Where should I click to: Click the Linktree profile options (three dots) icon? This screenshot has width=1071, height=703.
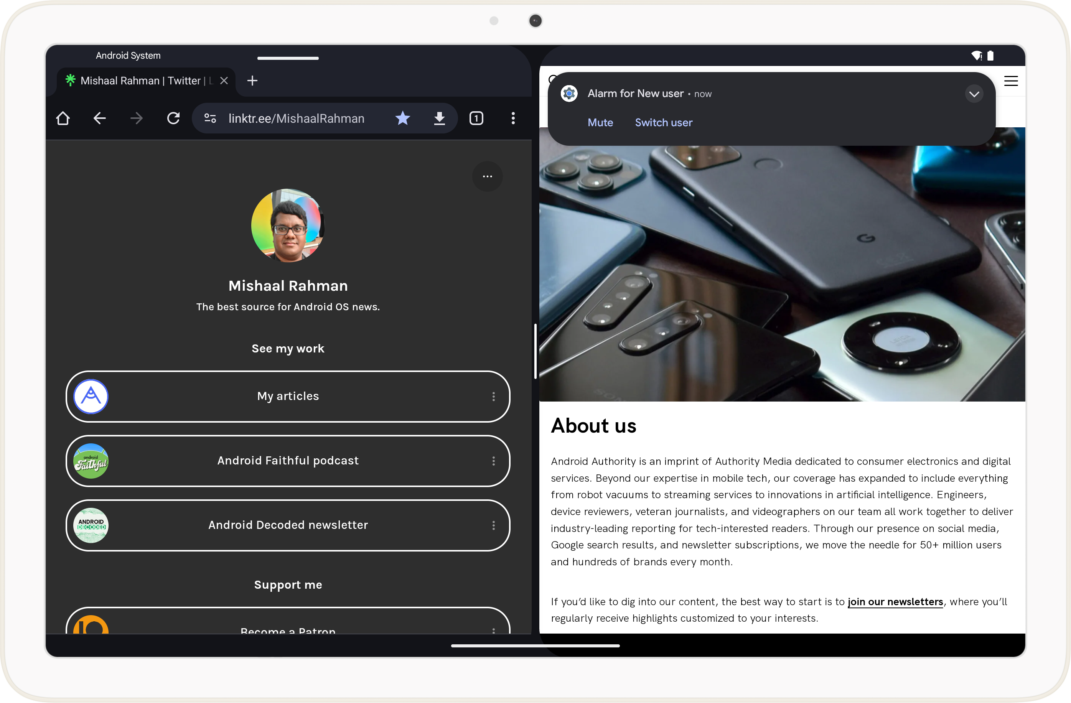487,176
